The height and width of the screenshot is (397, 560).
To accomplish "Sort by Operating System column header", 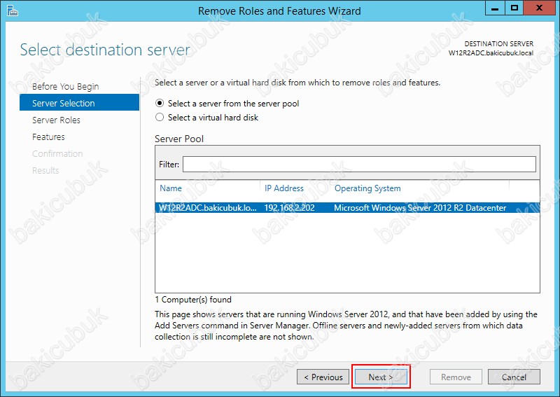I will pyautogui.click(x=367, y=188).
